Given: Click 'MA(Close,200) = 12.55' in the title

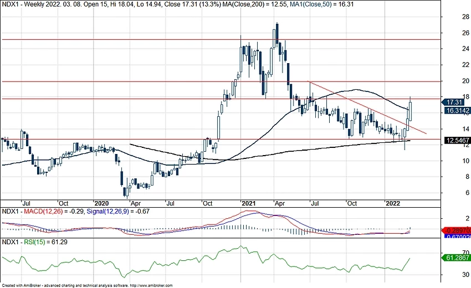Looking at the screenshot, I should (x=255, y=4).
